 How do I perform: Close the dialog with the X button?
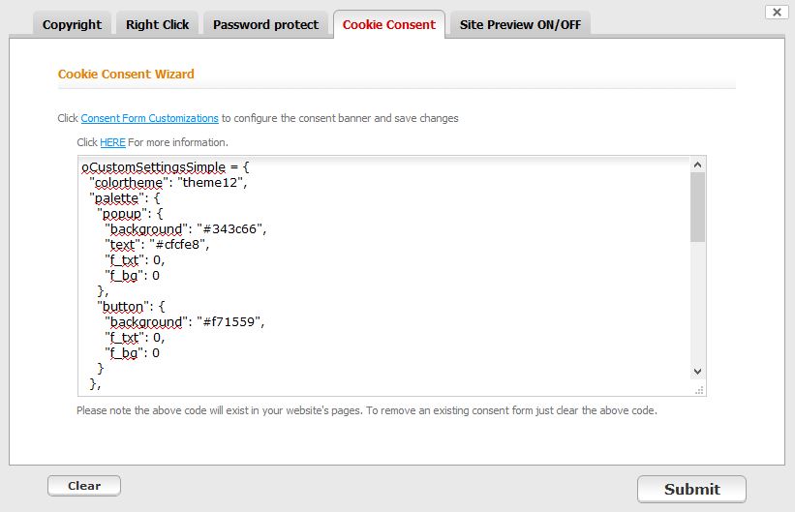pos(775,12)
